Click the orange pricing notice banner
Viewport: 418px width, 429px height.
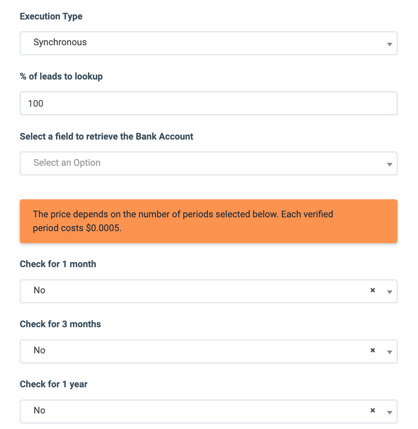(x=209, y=221)
